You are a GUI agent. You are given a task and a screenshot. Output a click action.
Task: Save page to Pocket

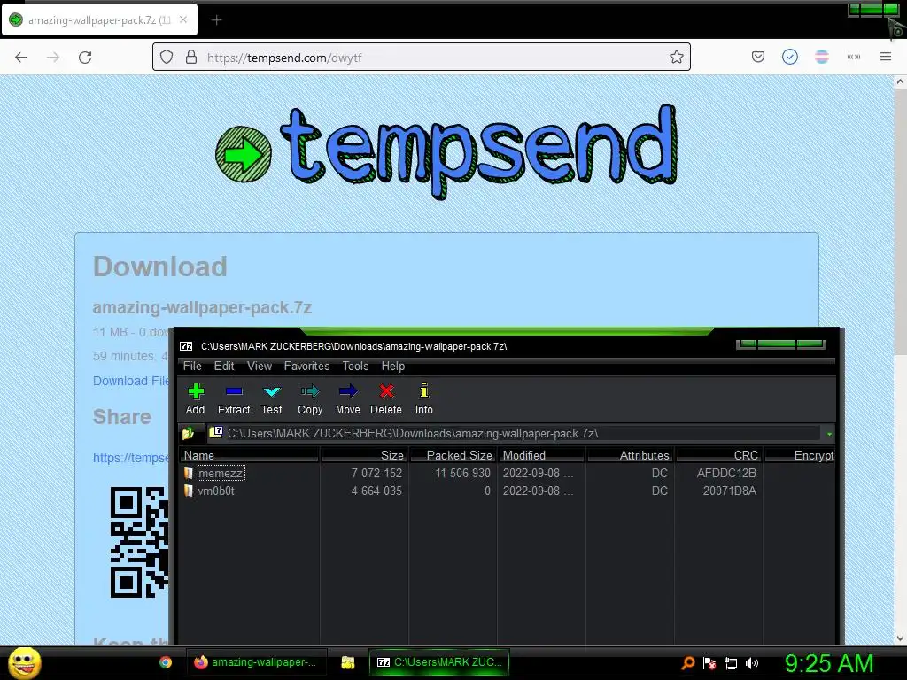coord(758,57)
